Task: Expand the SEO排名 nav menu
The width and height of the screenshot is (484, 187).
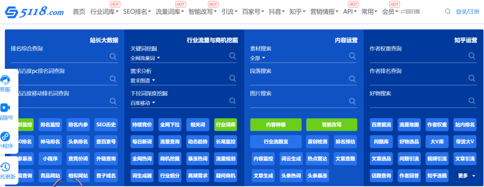Action: 137,12
